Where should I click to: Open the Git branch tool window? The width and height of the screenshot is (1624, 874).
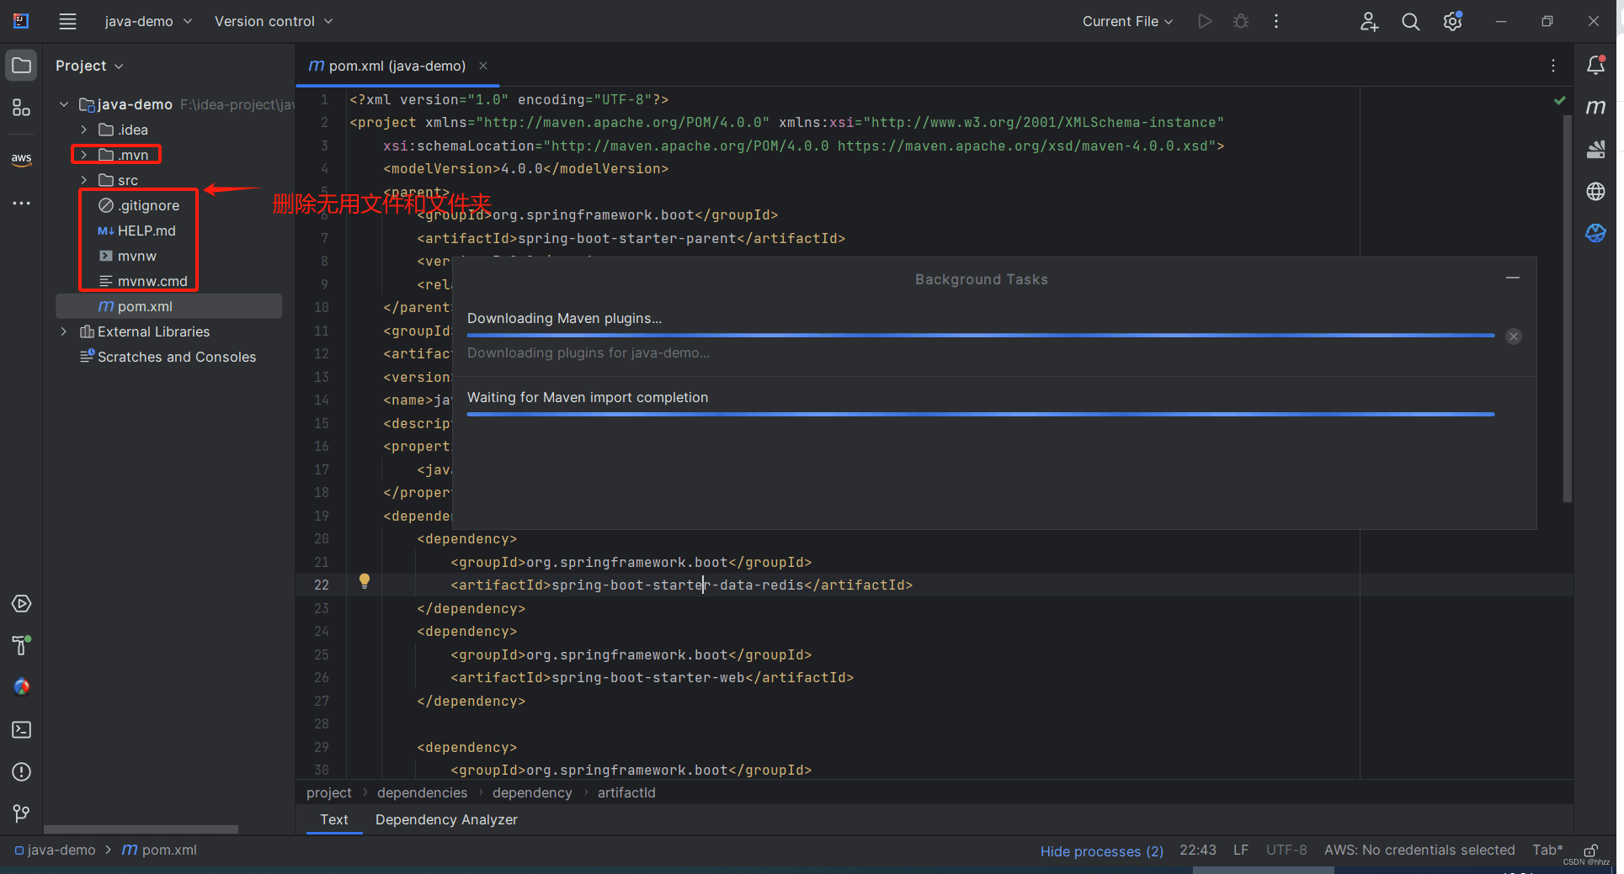[22, 813]
